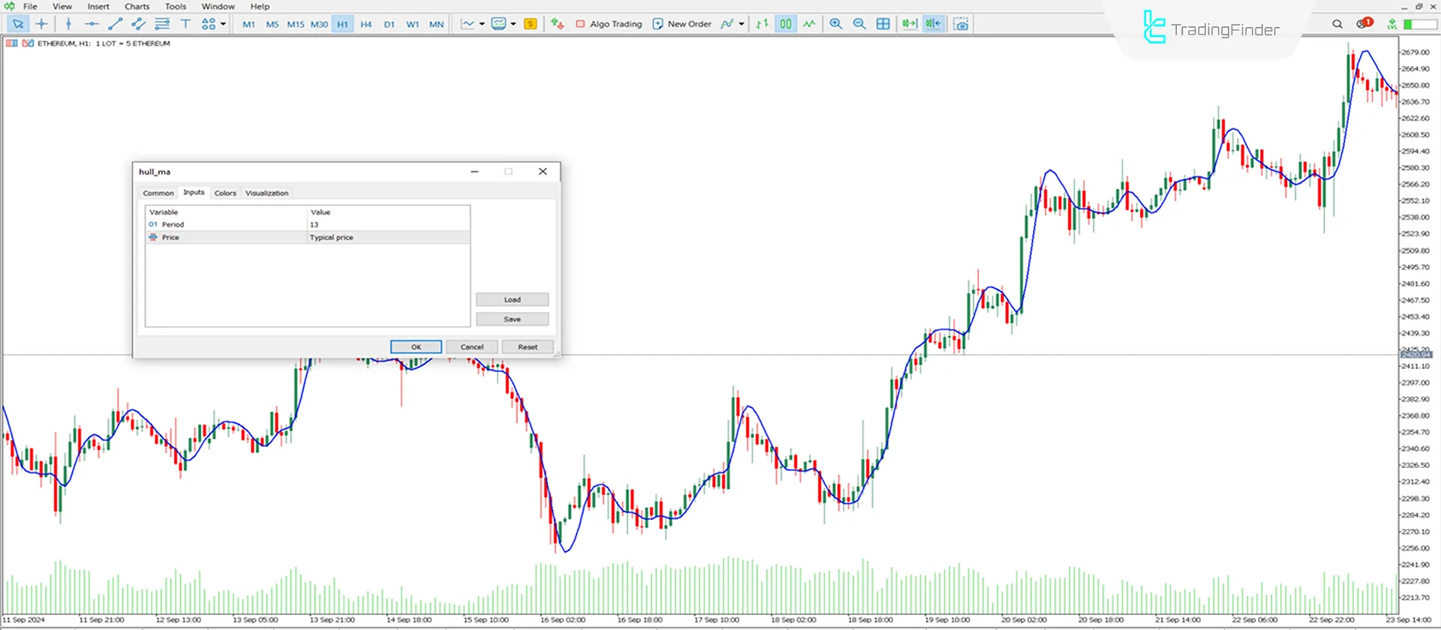This screenshot has width=1441, height=630.
Task: Take a chart screenshot with camera icon
Action: click(x=961, y=24)
